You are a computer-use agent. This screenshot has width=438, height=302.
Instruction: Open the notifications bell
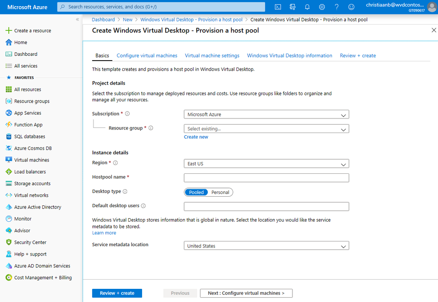[307, 7]
